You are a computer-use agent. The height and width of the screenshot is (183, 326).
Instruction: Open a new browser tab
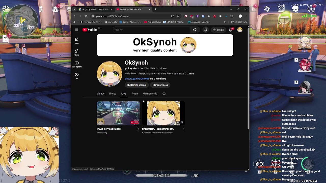click(x=155, y=9)
